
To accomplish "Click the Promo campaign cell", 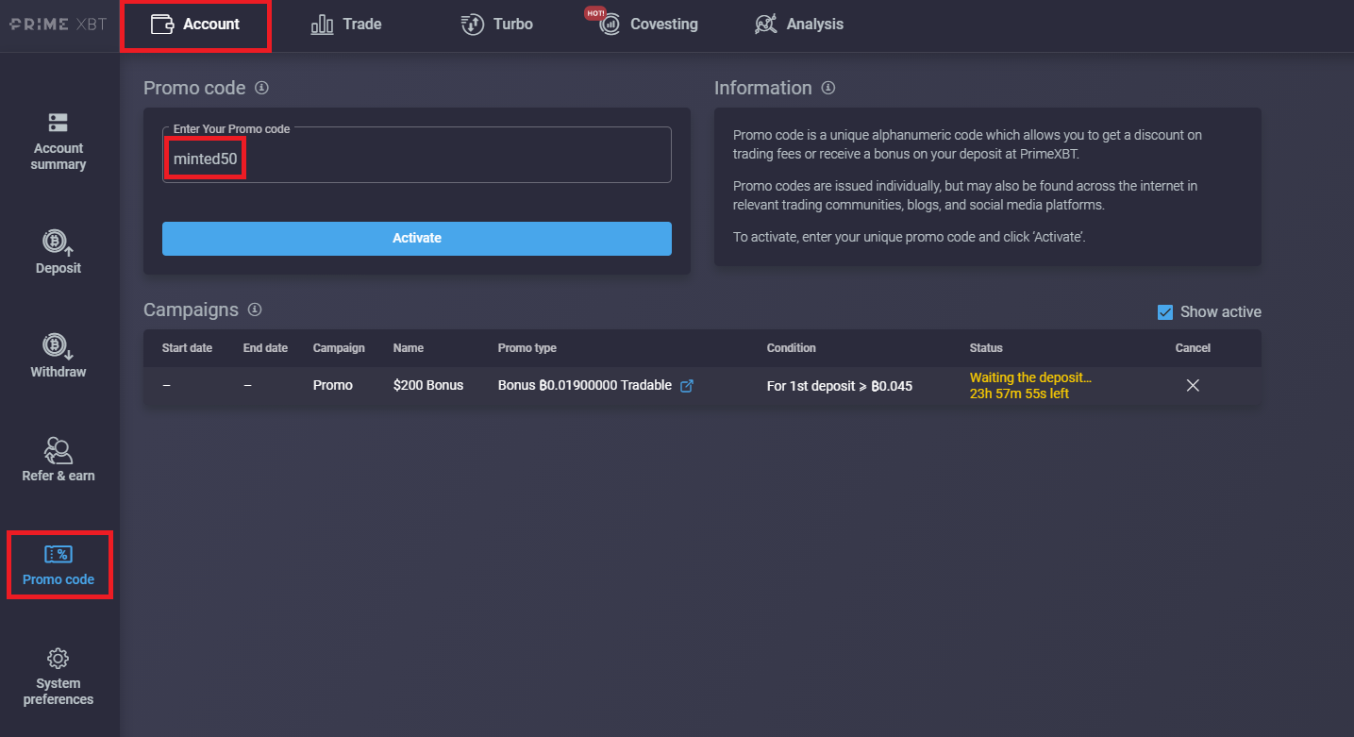I will (x=333, y=385).
